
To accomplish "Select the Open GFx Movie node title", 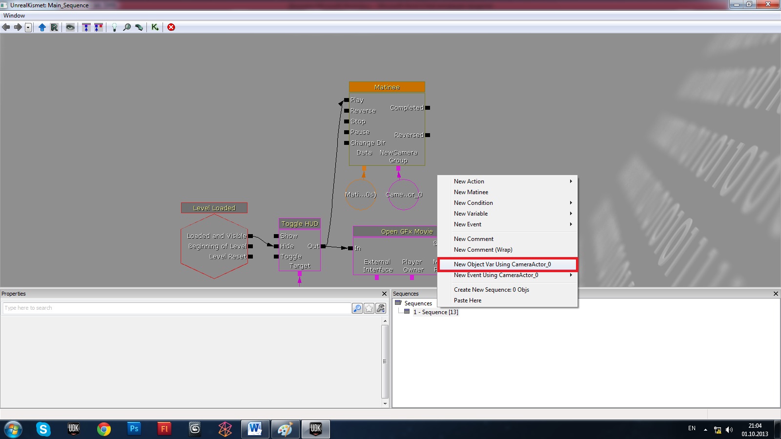I will point(395,231).
